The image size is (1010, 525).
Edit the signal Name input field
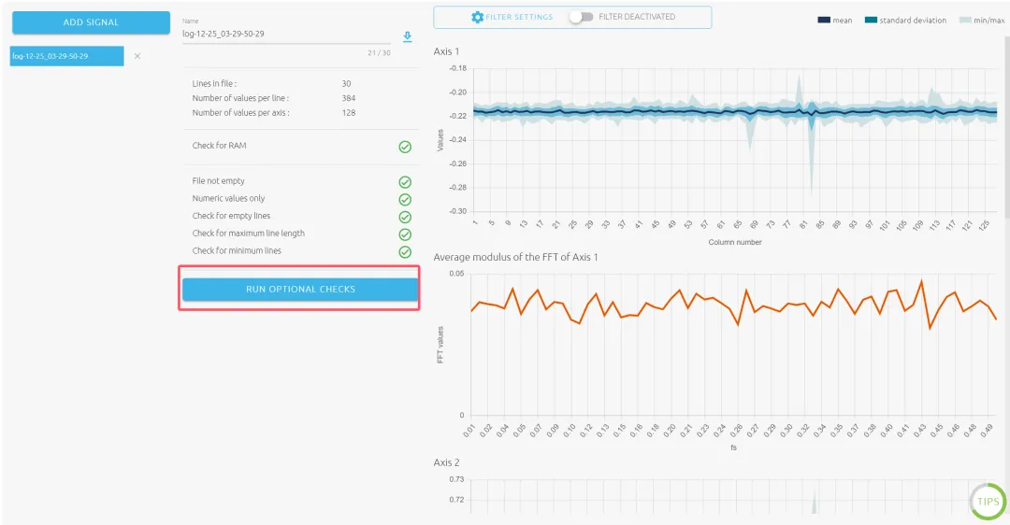tap(281, 35)
